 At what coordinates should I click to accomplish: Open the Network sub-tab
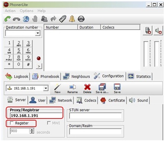(x=60, y=100)
